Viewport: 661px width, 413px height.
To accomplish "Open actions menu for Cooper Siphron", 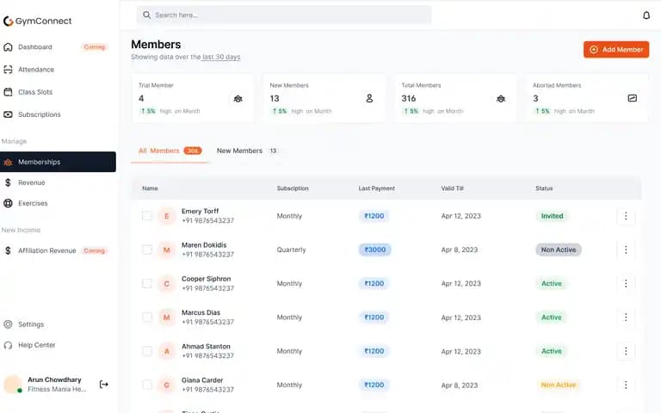I will 626,283.
